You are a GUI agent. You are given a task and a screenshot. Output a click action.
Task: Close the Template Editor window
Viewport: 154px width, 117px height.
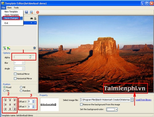tap(152, 3)
